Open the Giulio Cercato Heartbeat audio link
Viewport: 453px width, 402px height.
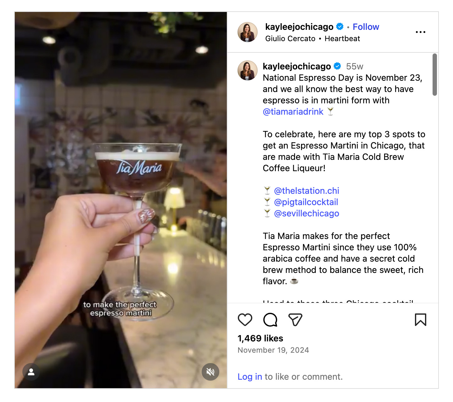point(312,39)
